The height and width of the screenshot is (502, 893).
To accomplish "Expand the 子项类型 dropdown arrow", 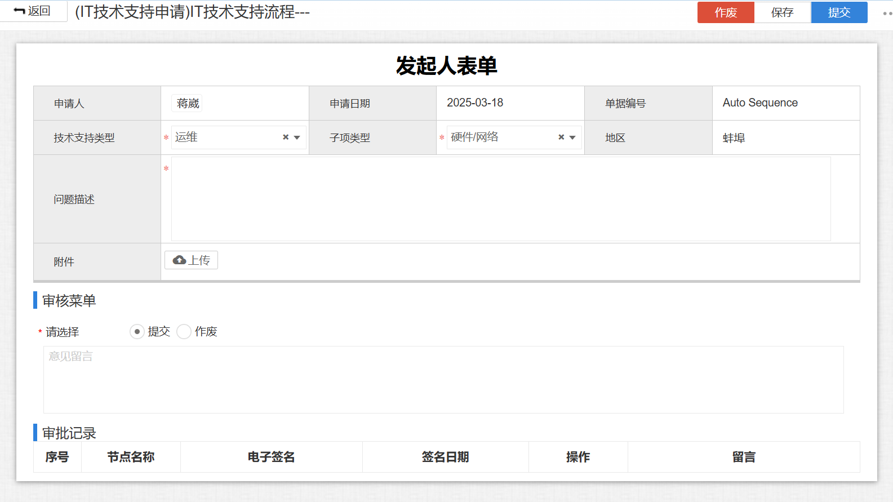I will click(572, 137).
